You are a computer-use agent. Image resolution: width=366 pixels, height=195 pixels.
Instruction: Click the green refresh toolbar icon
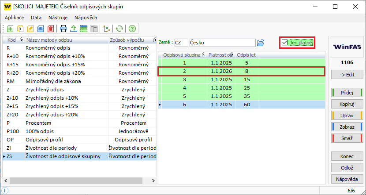click(119, 29)
